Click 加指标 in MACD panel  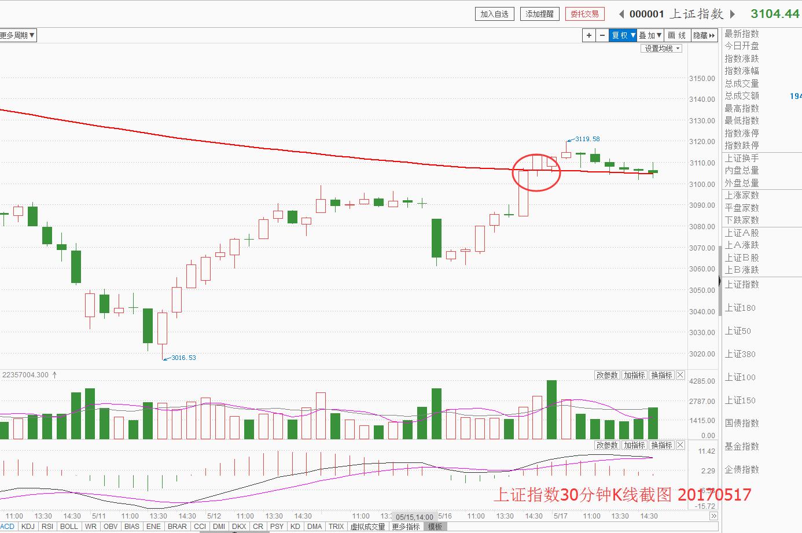(x=634, y=445)
